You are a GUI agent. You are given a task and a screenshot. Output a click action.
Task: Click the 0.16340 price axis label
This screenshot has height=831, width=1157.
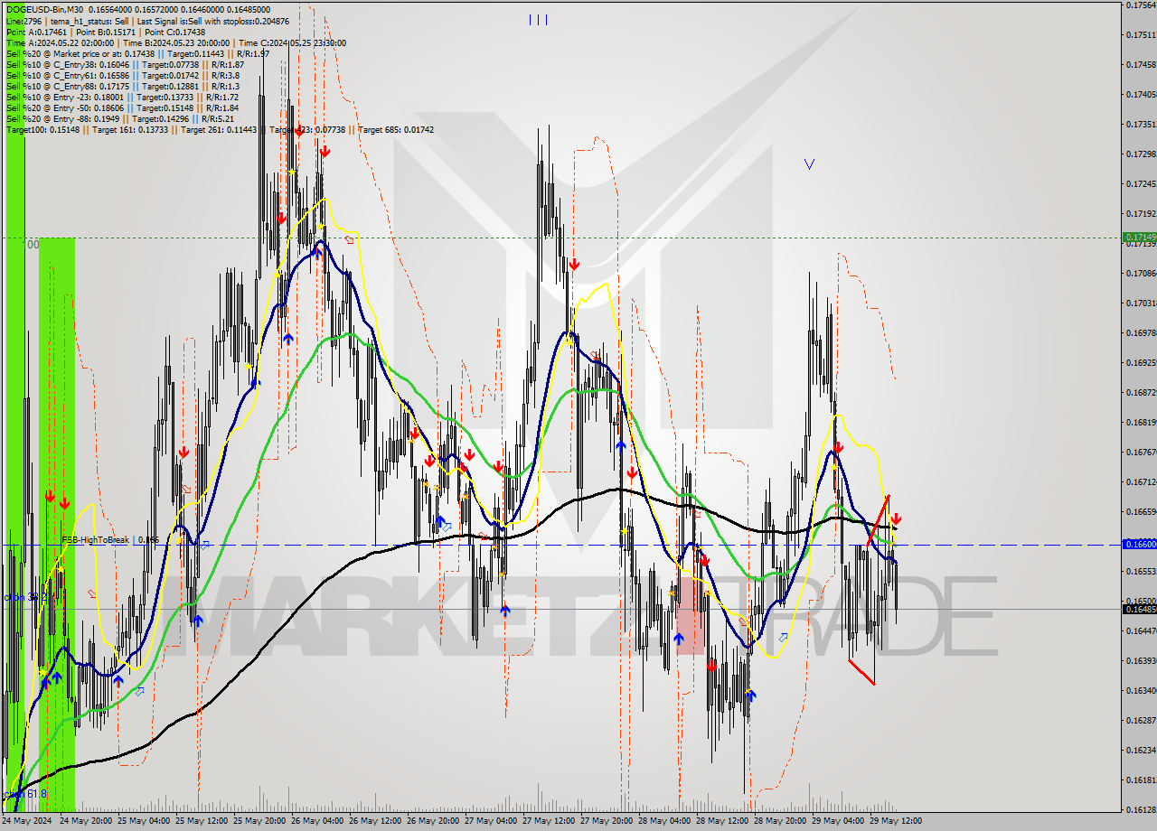(x=1141, y=690)
